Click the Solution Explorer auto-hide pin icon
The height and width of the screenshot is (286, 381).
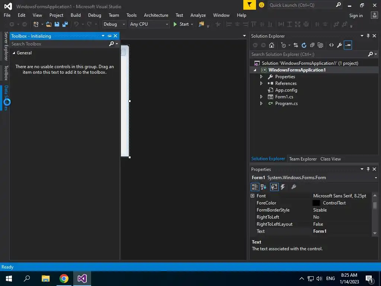coord(368,36)
